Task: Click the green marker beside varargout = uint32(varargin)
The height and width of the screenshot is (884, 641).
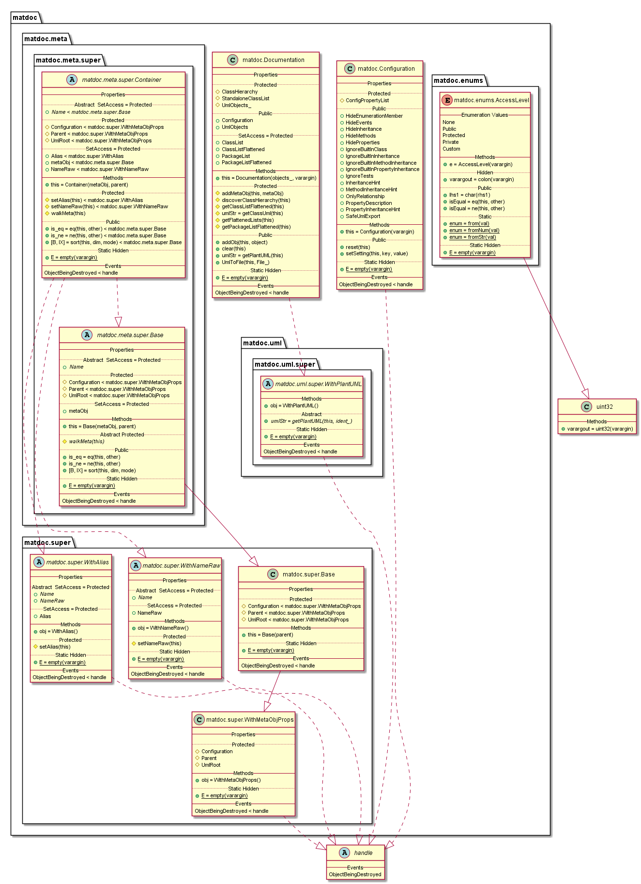Action: [563, 429]
